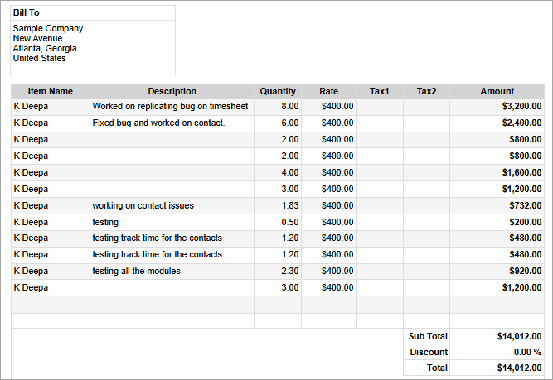Click the $3,200.00 amount cell
This screenshot has height=380, width=553.
click(521, 107)
